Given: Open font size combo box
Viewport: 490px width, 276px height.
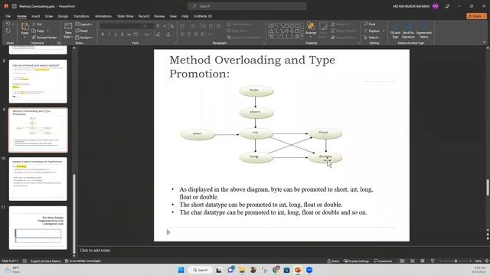Looking at the screenshot, I should pyautogui.click(x=148, y=26).
